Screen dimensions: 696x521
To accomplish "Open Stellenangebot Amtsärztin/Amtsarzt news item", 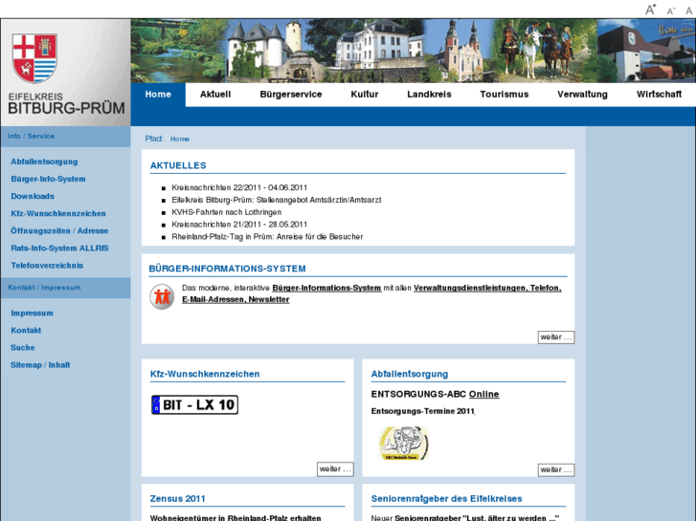I will pyautogui.click(x=277, y=200).
